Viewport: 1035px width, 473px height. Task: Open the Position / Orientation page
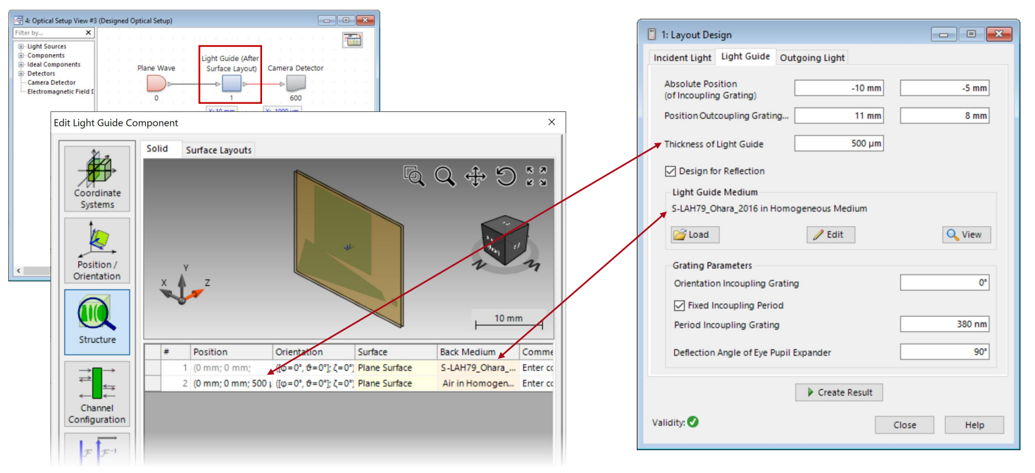[97, 250]
